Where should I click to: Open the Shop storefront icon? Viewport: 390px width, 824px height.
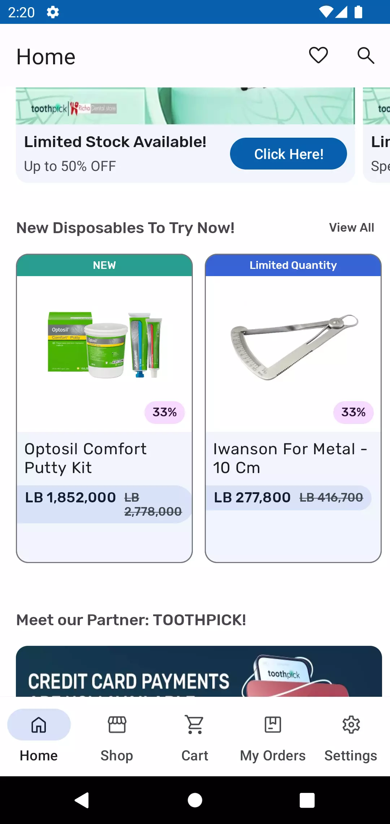tap(117, 725)
